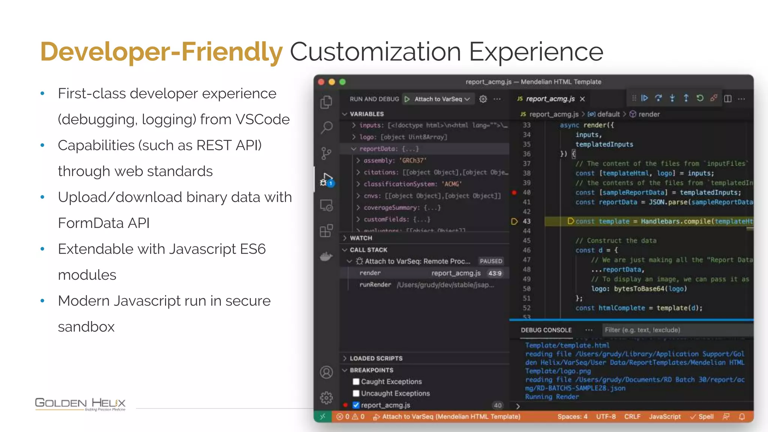
Task: Click Spaces: 4 indentation setting
Action: (572, 417)
